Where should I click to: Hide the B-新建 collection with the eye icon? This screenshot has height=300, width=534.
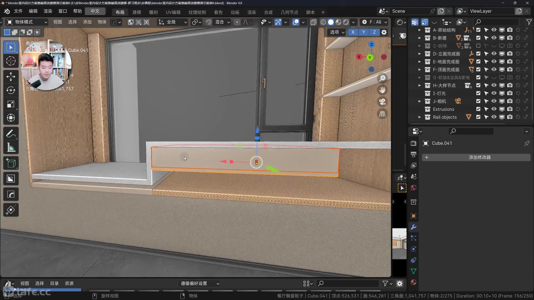click(494, 38)
